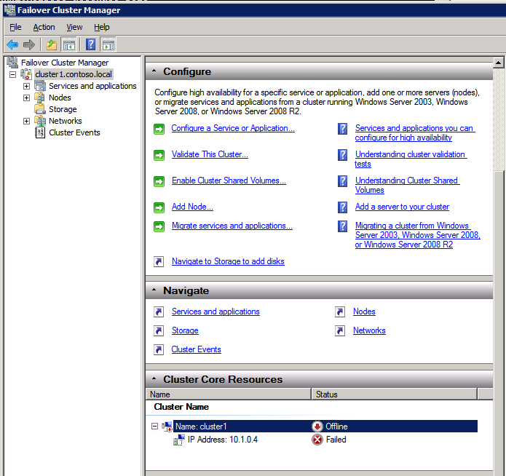
Task: Click the green arrow icon beside Validate This Cluster
Action: click(x=159, y=155)
